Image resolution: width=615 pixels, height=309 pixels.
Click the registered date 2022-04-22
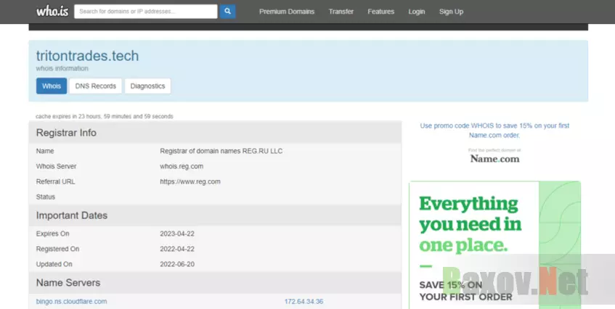click(x=177, y=249)
